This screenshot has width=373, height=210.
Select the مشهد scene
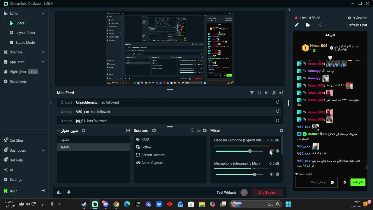pos(93,139)
